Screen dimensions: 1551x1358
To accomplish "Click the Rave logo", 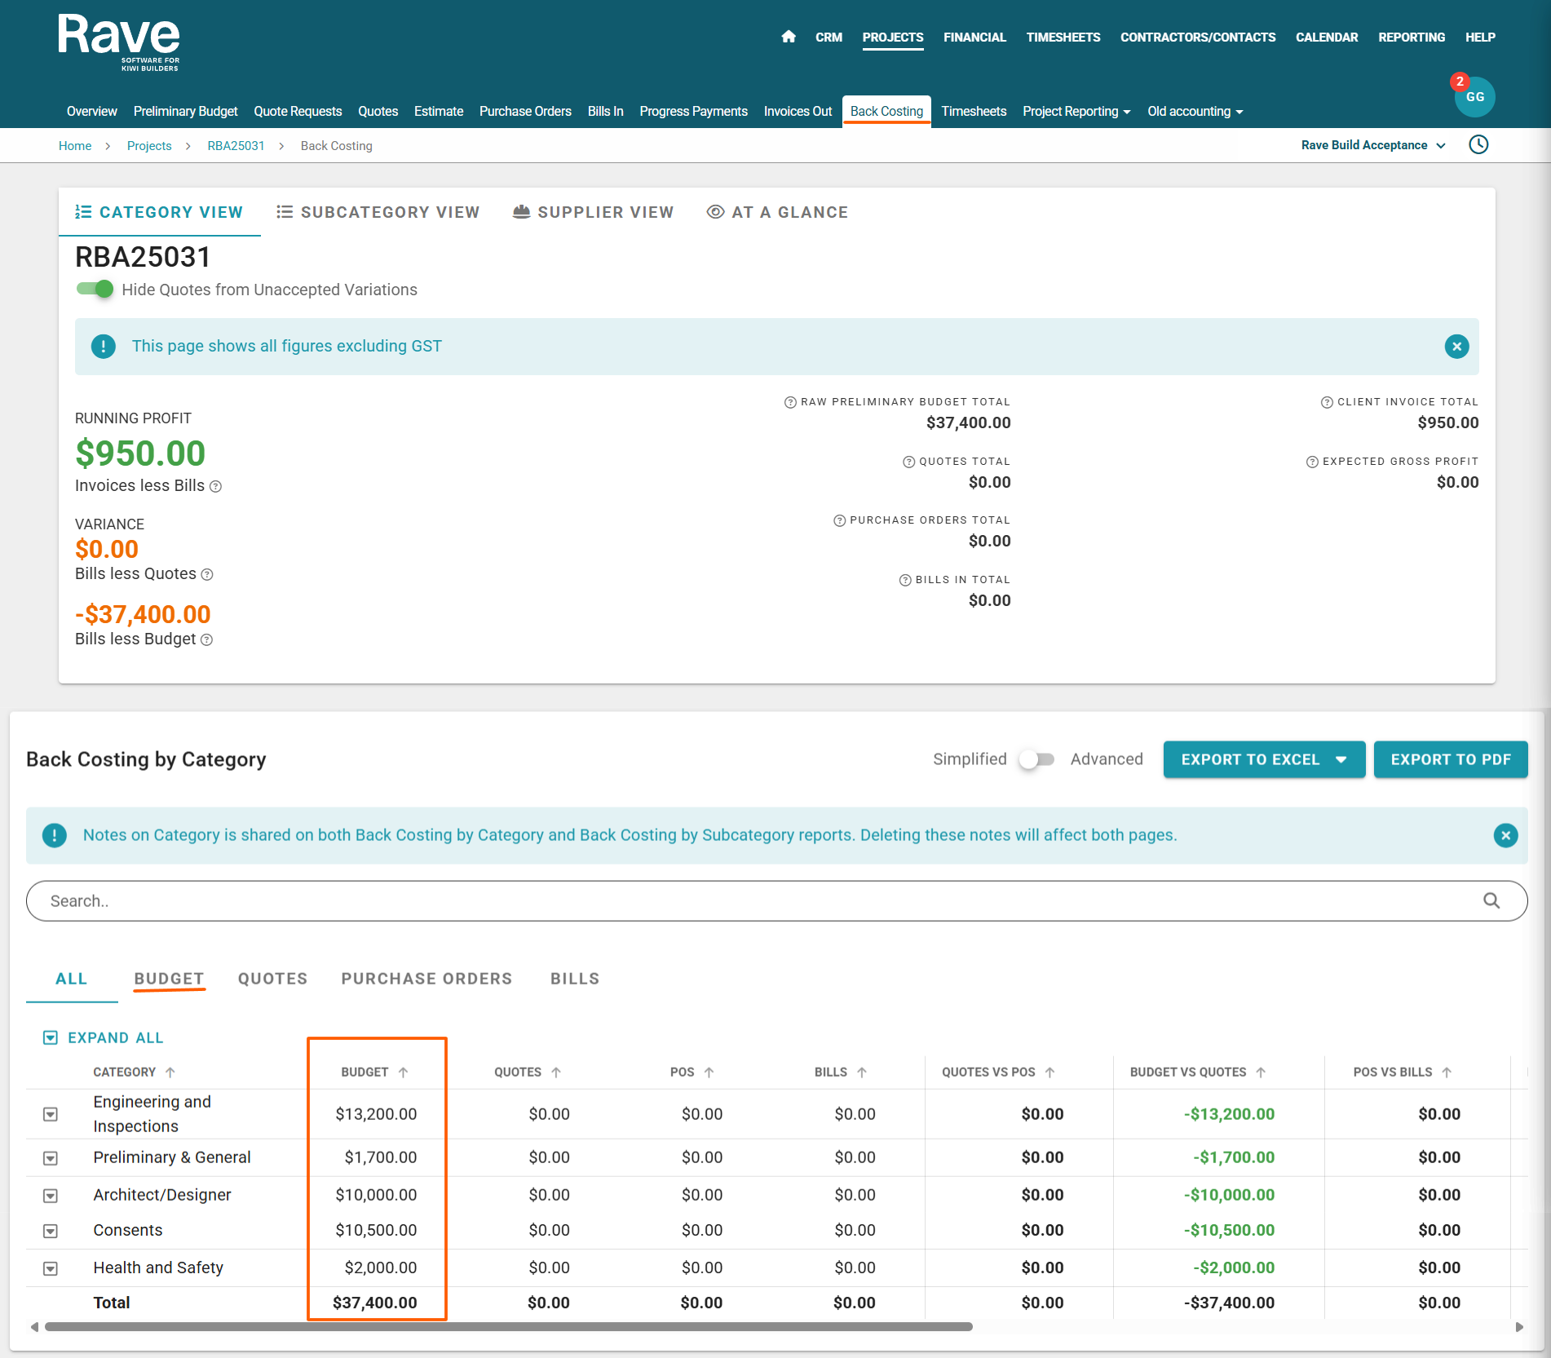I will [119, 42].
